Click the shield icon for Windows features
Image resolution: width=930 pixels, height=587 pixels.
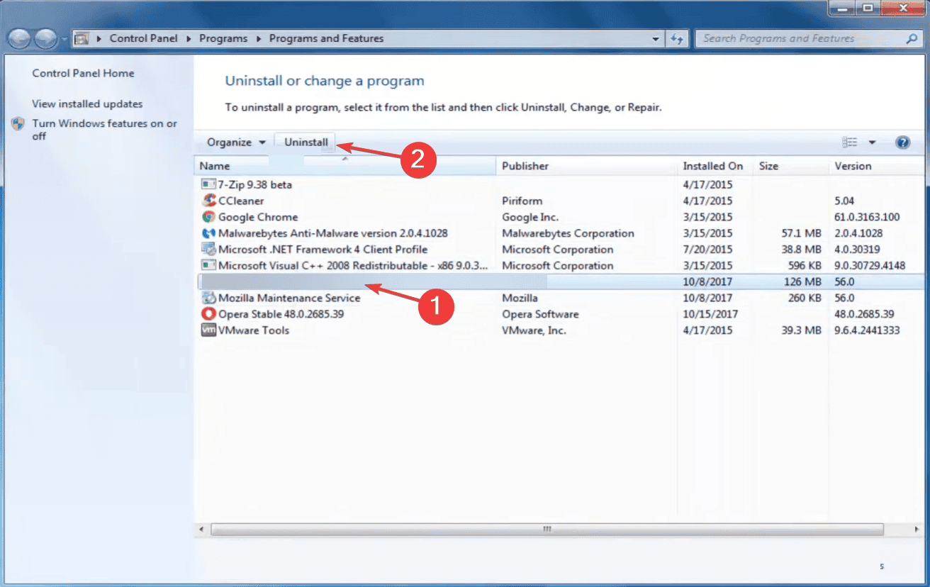coord(18,124)
